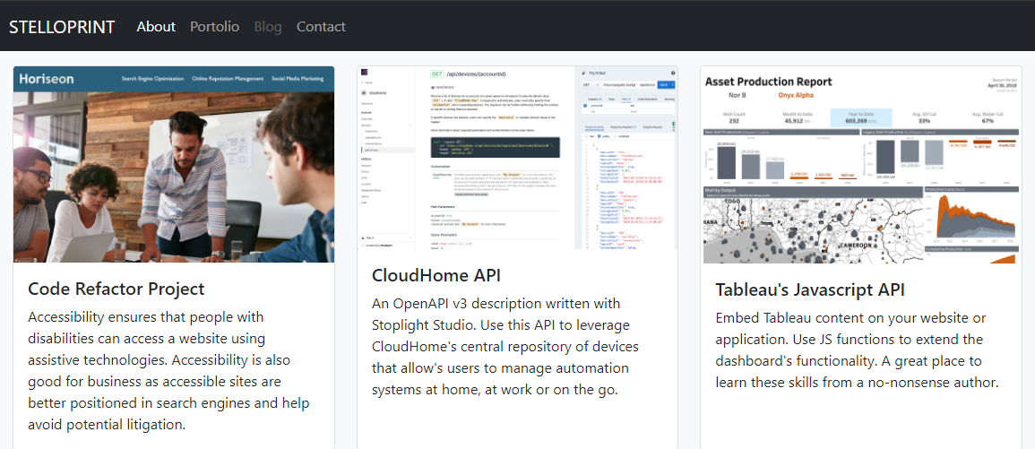The image size is (1035, 449).
Task: Click the accessibility description paragraph
Action: point(169,370)
